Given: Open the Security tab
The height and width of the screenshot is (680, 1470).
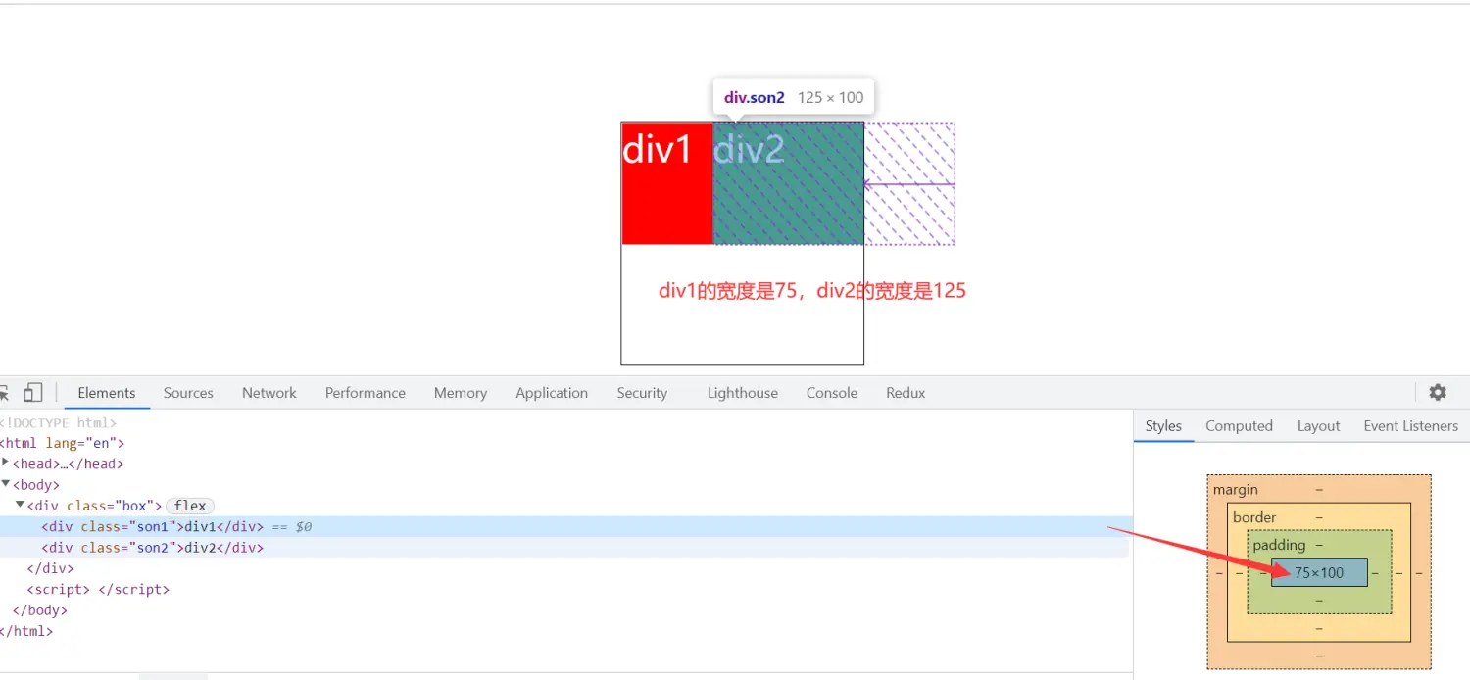Looking at the screenshot, I should [x=642, y=393].
